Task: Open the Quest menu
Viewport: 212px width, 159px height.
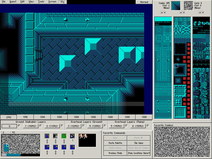Action: [13, 2]
